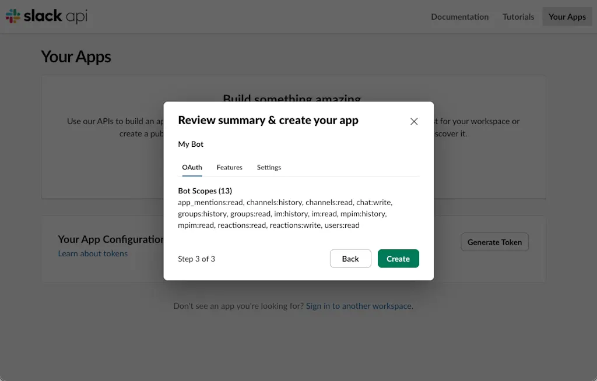Go to Your Apps in header
Screen dimensions: 597x381
pos(567,17)
